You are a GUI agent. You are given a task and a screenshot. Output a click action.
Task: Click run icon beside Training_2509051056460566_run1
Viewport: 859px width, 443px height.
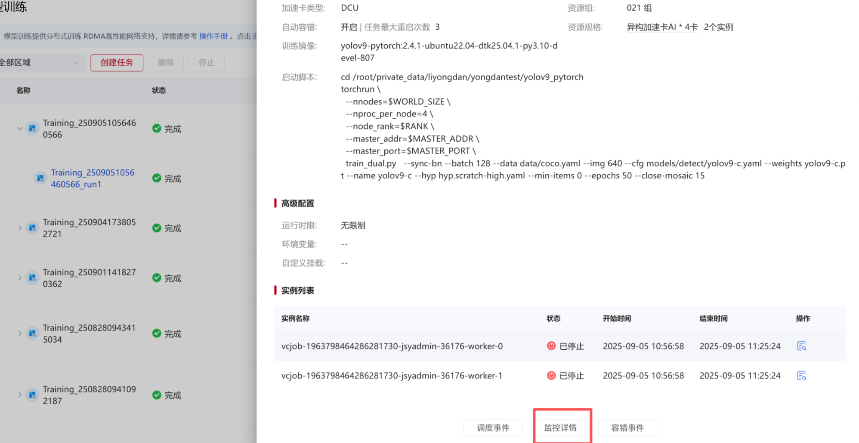[x=40, y=178]
